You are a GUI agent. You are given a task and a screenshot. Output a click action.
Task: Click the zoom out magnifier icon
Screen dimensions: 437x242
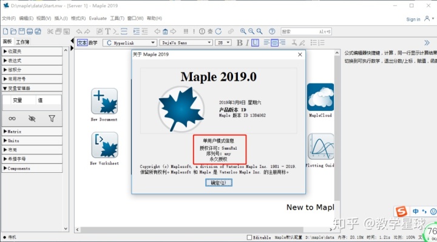tap(251, 31)
